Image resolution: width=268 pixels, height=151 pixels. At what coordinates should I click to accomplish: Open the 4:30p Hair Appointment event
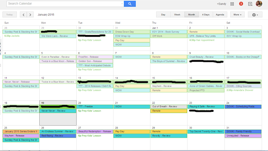[202, 40]
